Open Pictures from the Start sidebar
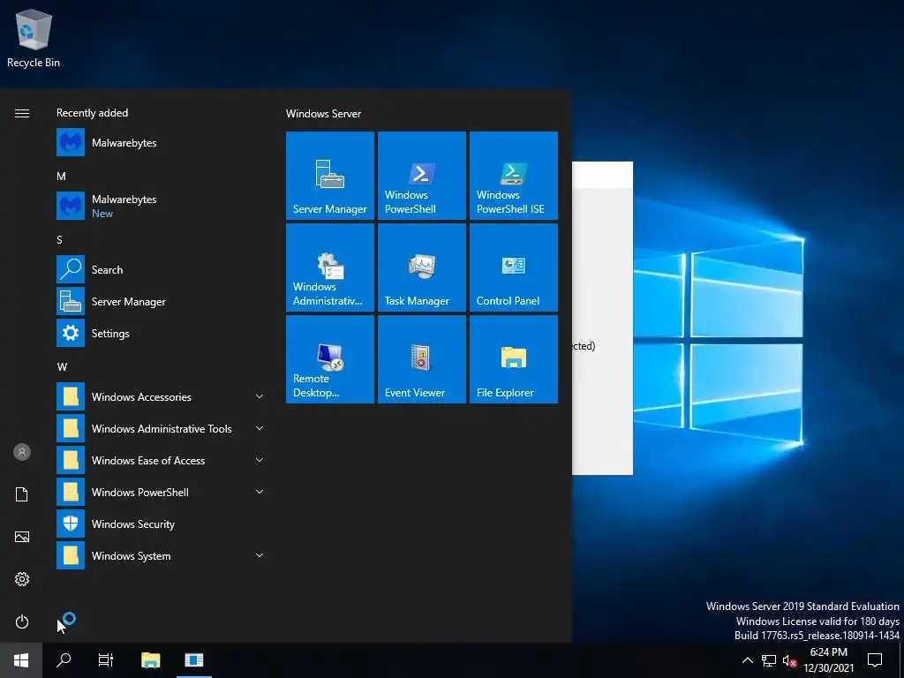 tap(21, 537)
